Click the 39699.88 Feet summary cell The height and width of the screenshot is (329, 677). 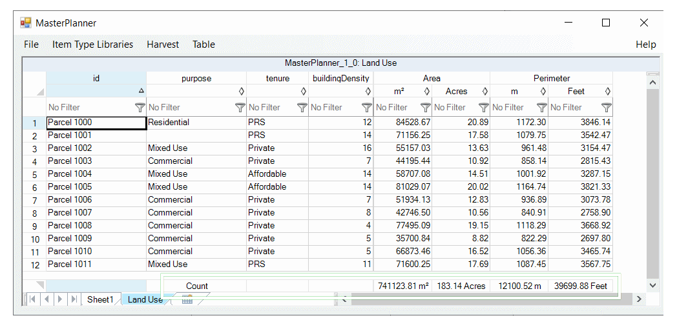point(581,286)
